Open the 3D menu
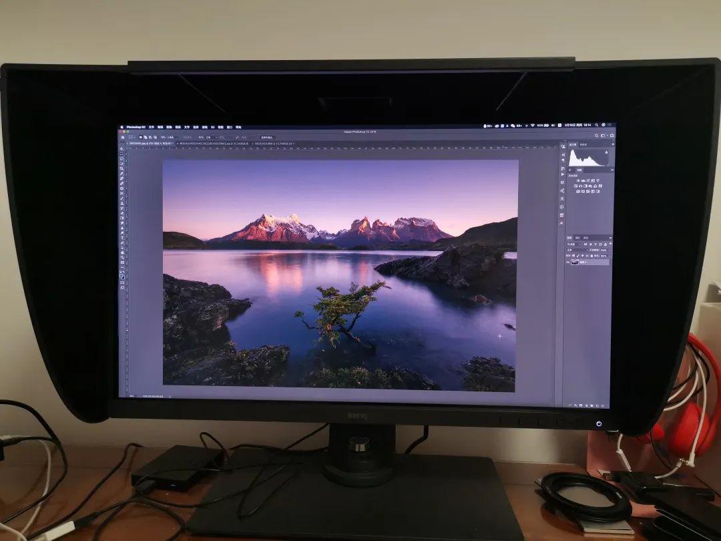This screenshot has width=721, height=541. (x=212, y=127)
